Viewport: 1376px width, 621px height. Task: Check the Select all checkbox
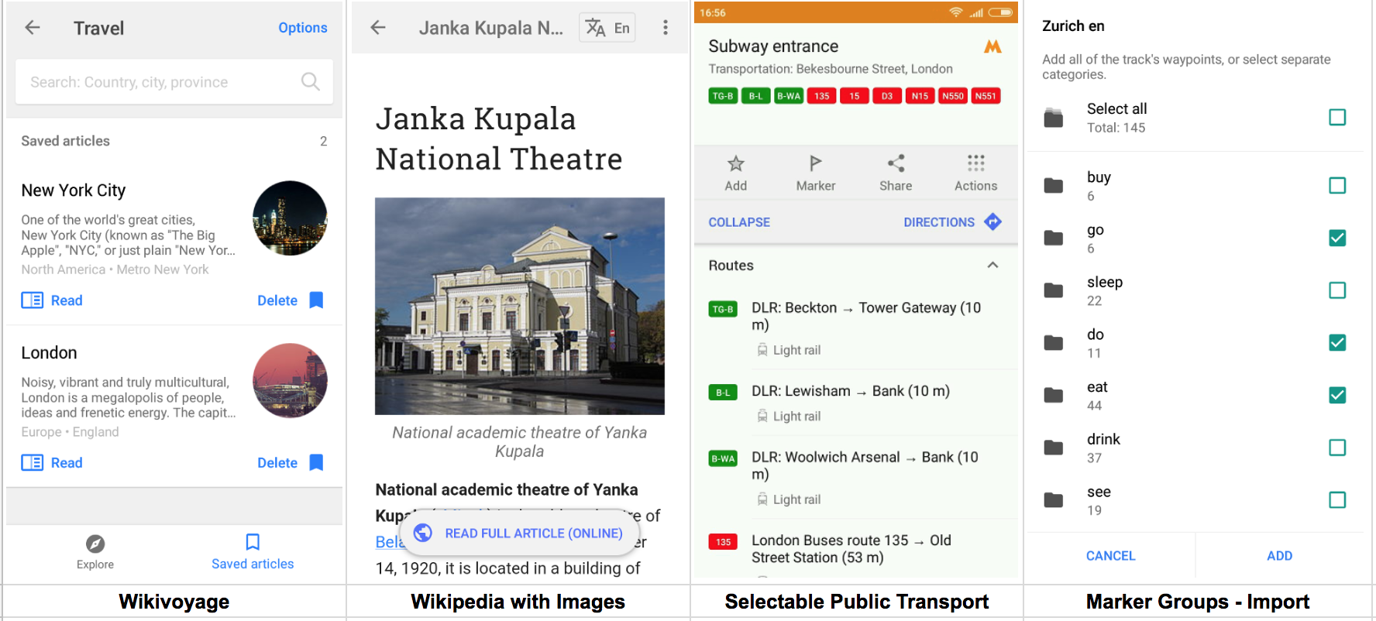click(x=1336, y=118)
